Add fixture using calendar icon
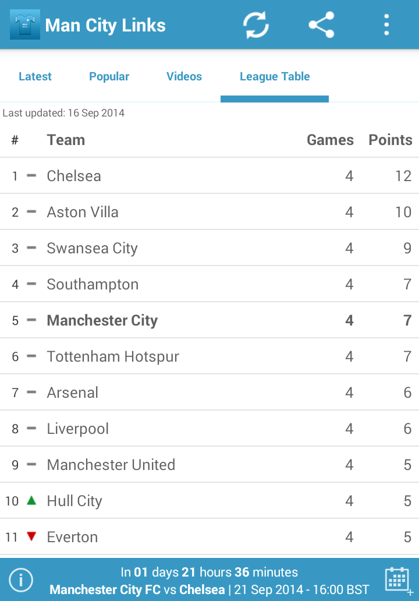419x601 pixels. pyautogui.click(x=399, y=580)
